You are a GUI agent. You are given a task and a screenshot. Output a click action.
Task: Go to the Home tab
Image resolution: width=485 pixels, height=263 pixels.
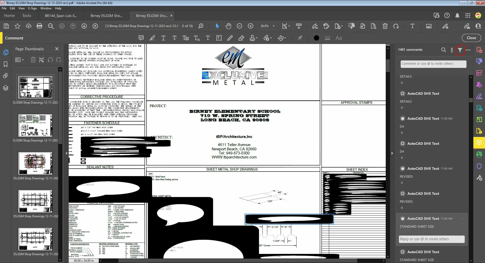[x=9, y=16]
